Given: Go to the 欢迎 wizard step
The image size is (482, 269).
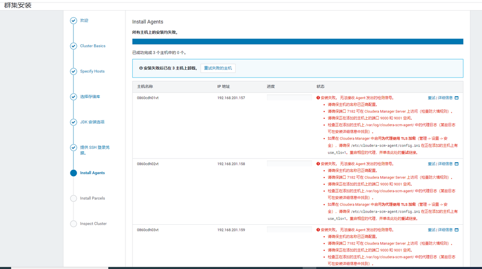Looking at the screenshot, I should click(x=84, y=21).
